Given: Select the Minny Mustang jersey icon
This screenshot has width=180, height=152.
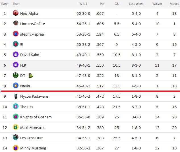Looking at the screenshot, I should point(16,148).
